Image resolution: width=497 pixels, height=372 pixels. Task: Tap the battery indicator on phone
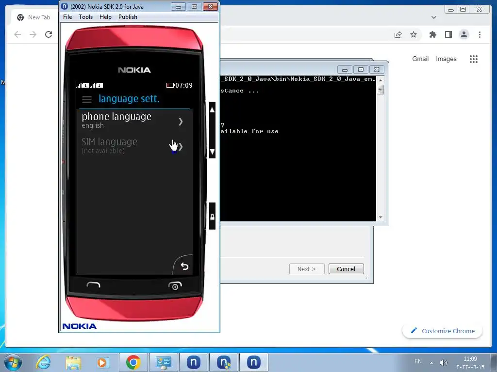point(170,85)
